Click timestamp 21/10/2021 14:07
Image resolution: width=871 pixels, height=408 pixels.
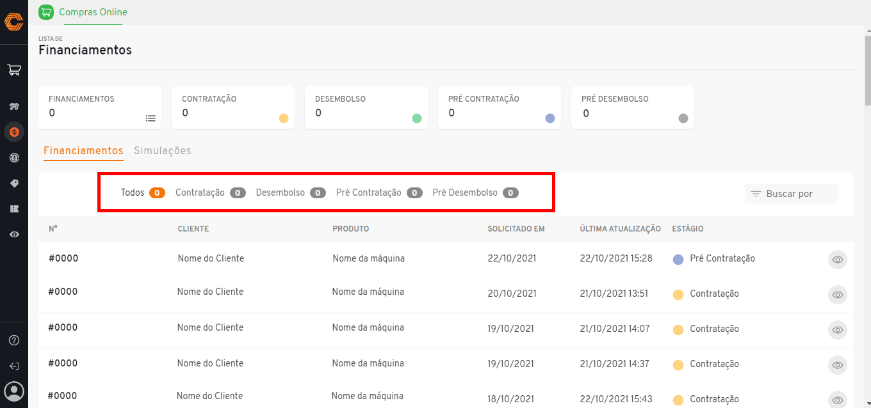tap(615, 329)
